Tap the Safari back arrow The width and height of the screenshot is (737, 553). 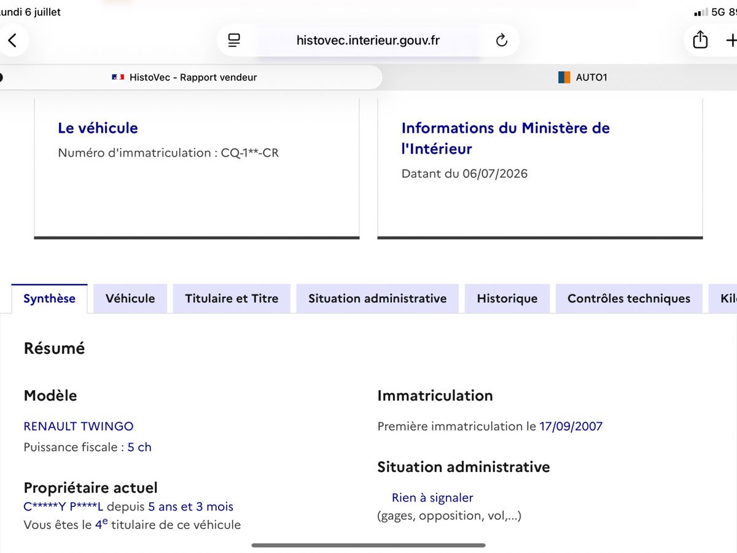click(x=12, y=41)
